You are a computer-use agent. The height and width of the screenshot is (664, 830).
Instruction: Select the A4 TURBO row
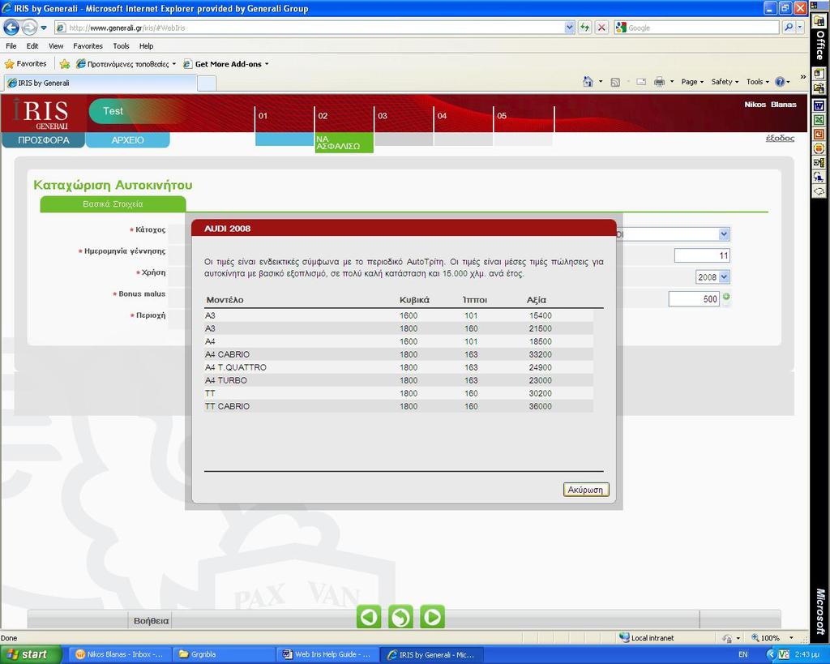(x=399, y=380)
